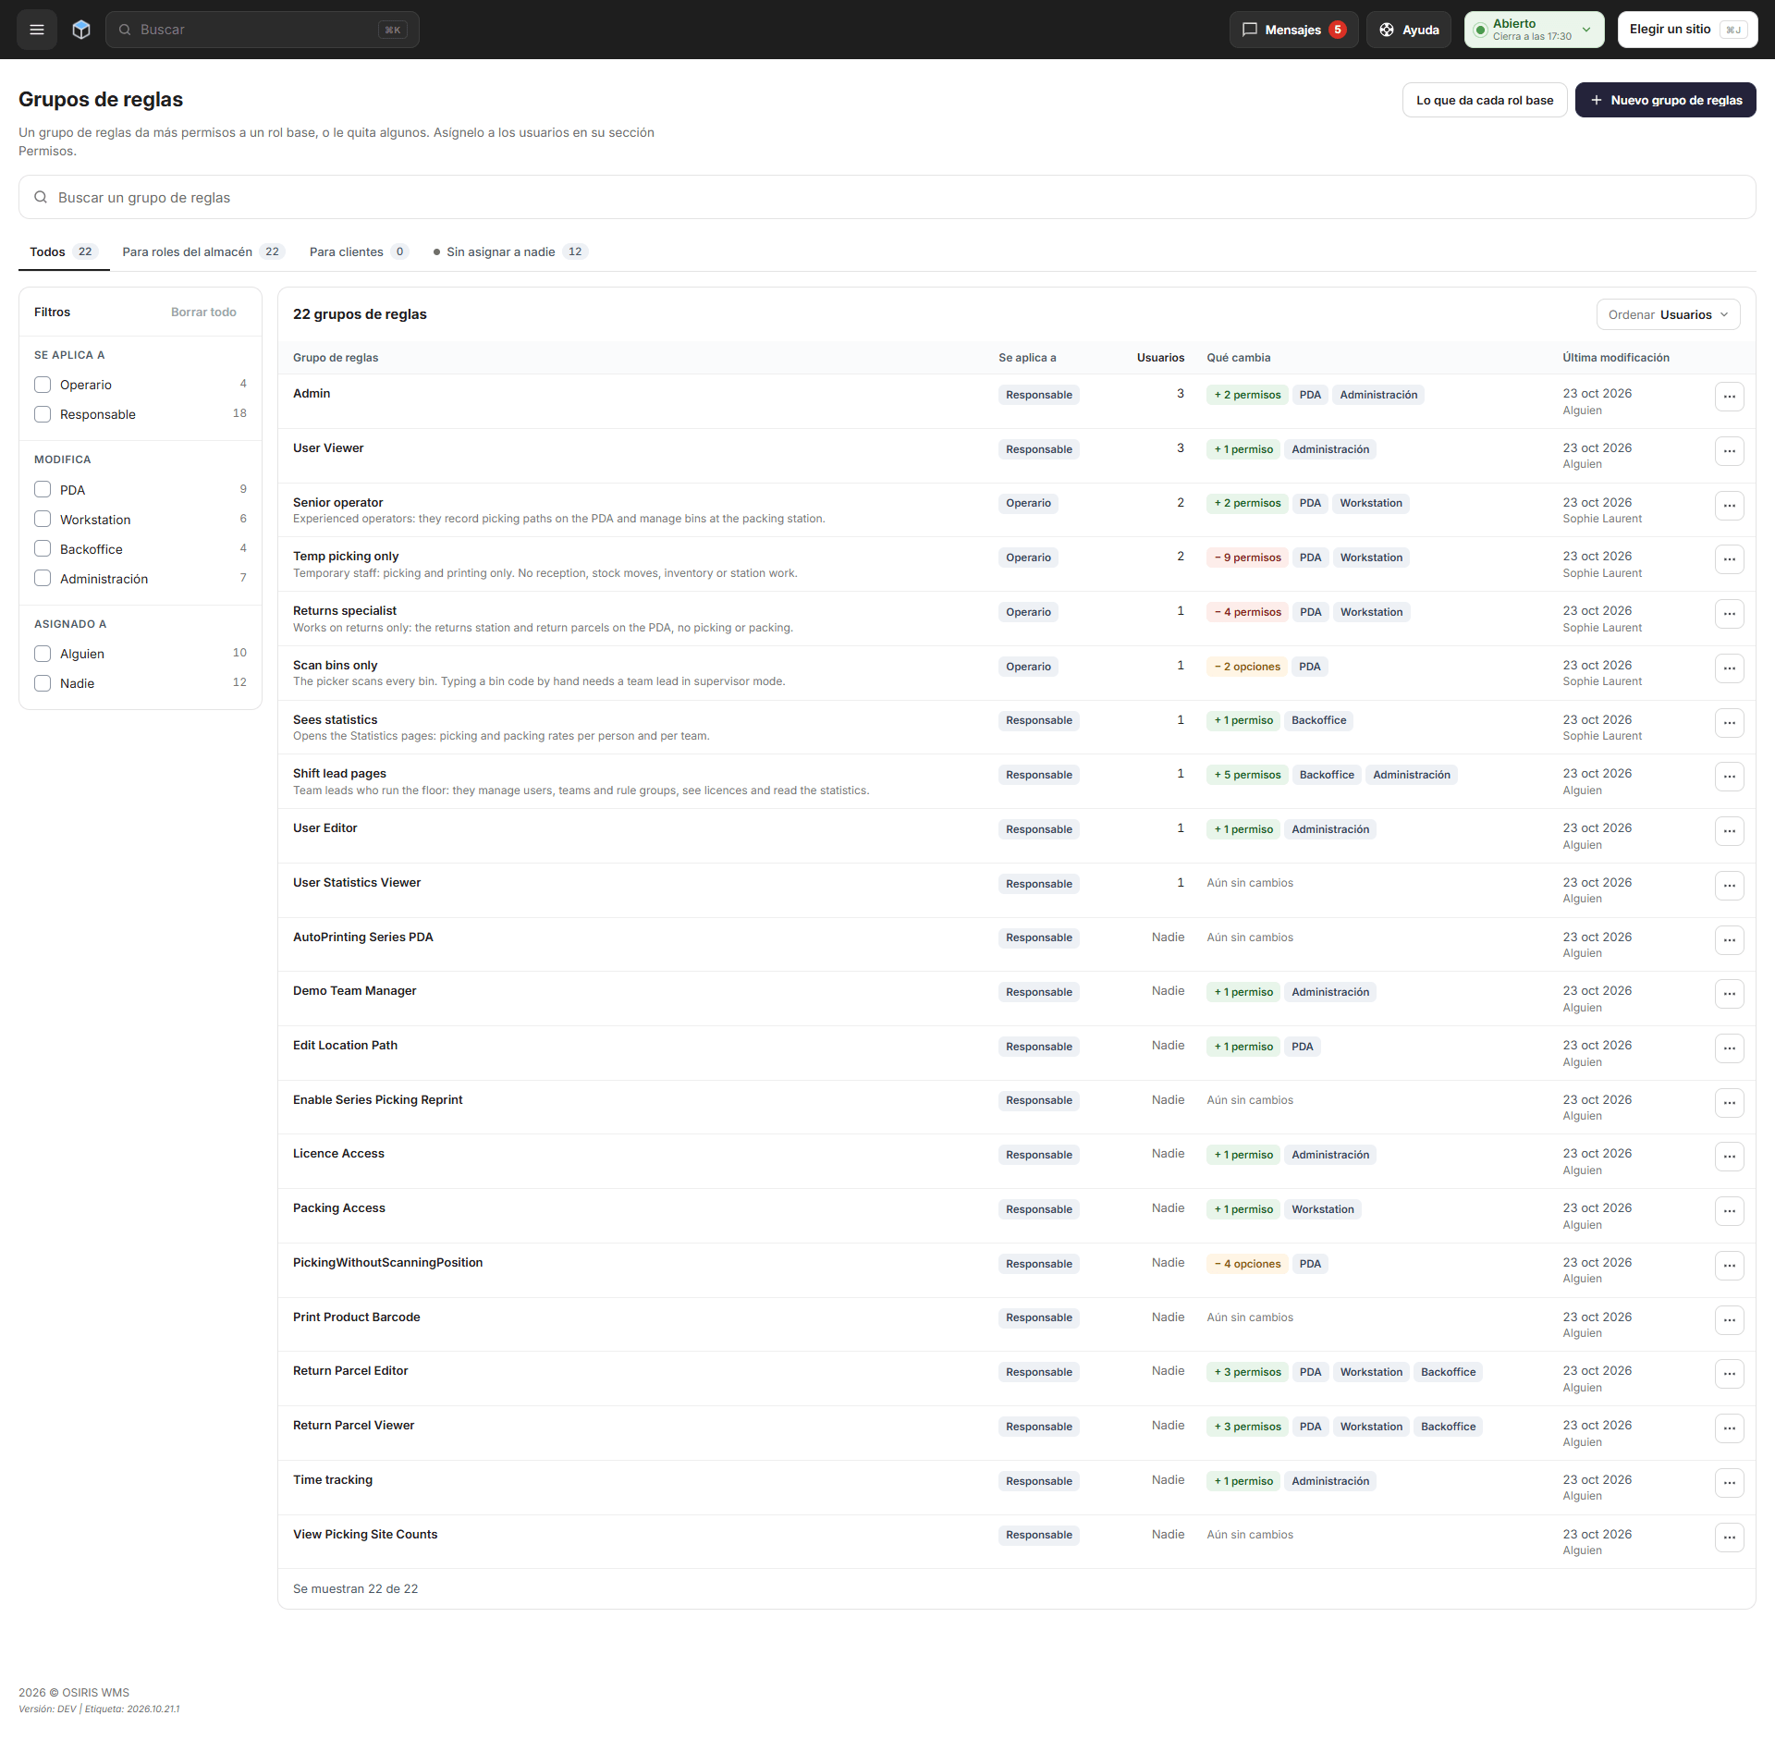Check the Operario filter checkbox
Viewport: 1775px width, 1740px height.
[x=43, y=385]
